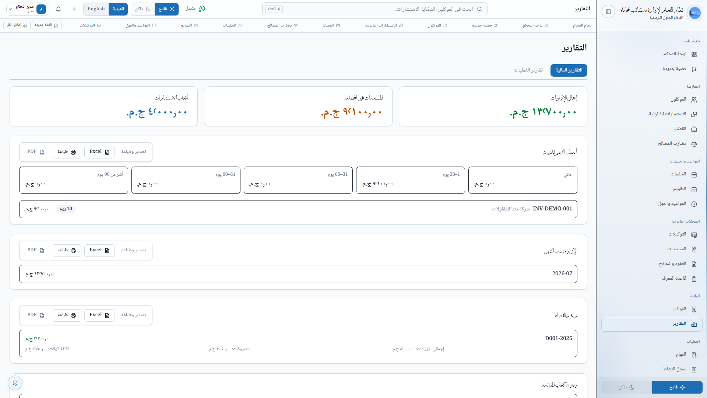Switch to light theme فاتح in top bar
This screenshot has height=398, width=707.
(166, 9)
